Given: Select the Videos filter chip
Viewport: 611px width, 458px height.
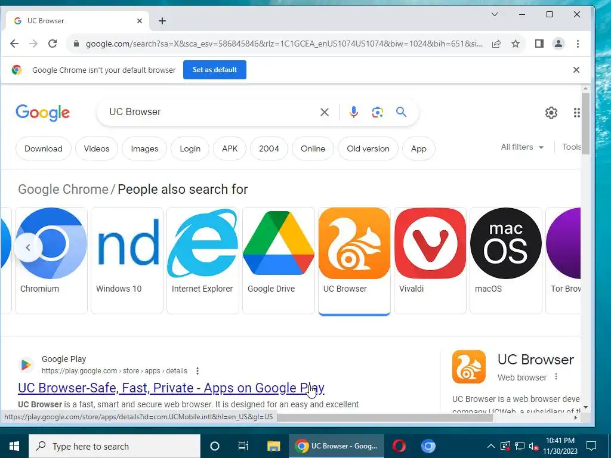Looking at the screenshot, I should tap(97, 148).
